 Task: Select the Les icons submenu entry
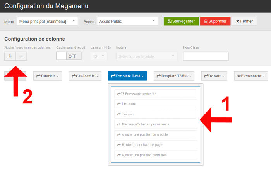(155, 104)
